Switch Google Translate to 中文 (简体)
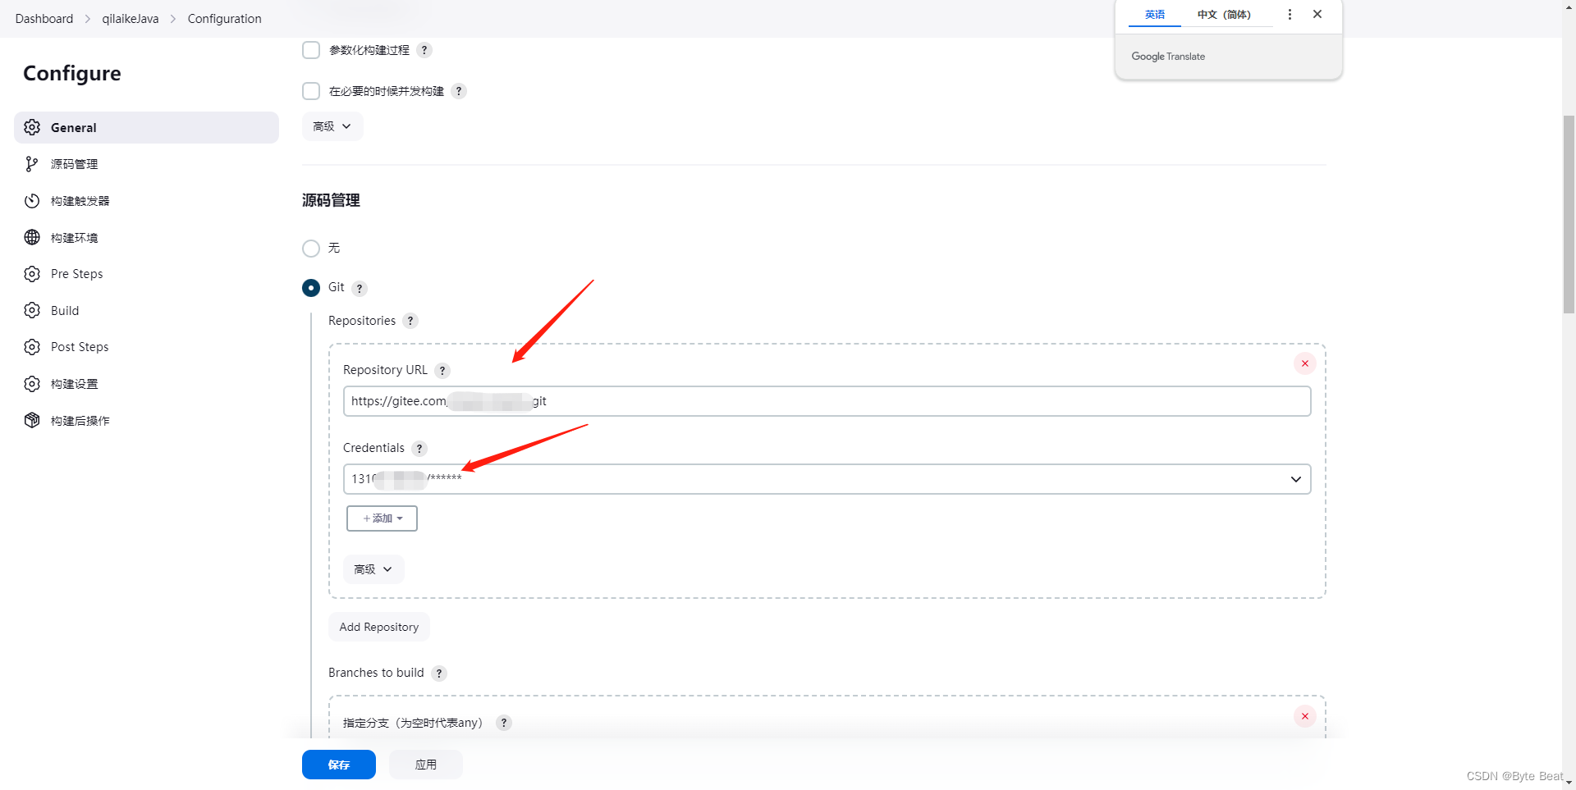The image size is (1576, 790). pyautogui.click(x=1224, y=15)
